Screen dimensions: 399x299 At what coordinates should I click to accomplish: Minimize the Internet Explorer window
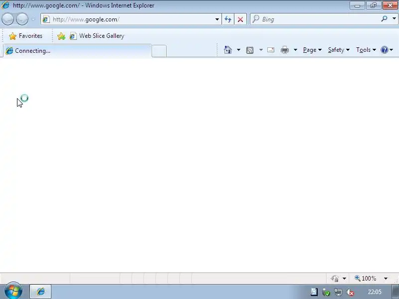pos(357,5)
